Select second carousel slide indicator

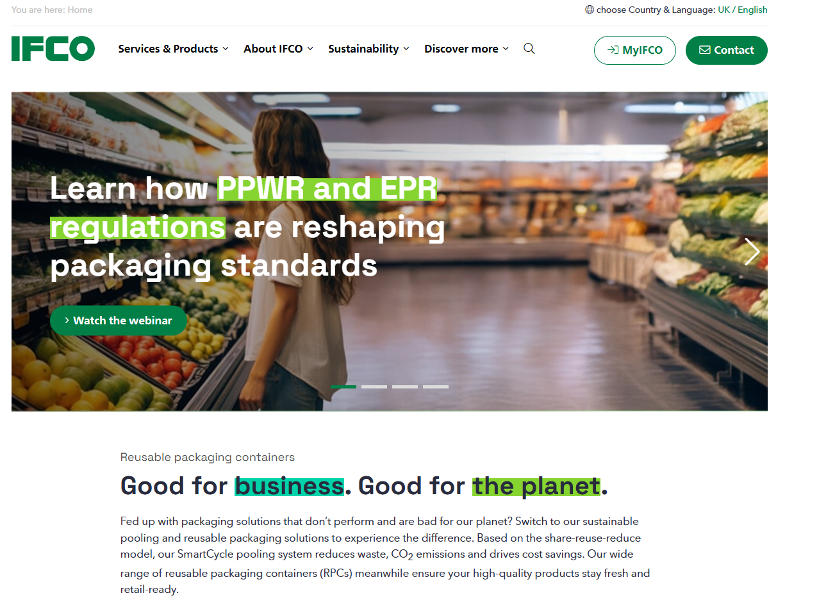pos(374,387)
